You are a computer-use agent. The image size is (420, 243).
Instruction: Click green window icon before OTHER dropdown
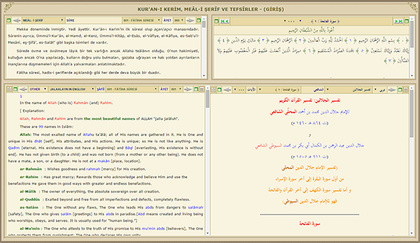pos(15,89)
